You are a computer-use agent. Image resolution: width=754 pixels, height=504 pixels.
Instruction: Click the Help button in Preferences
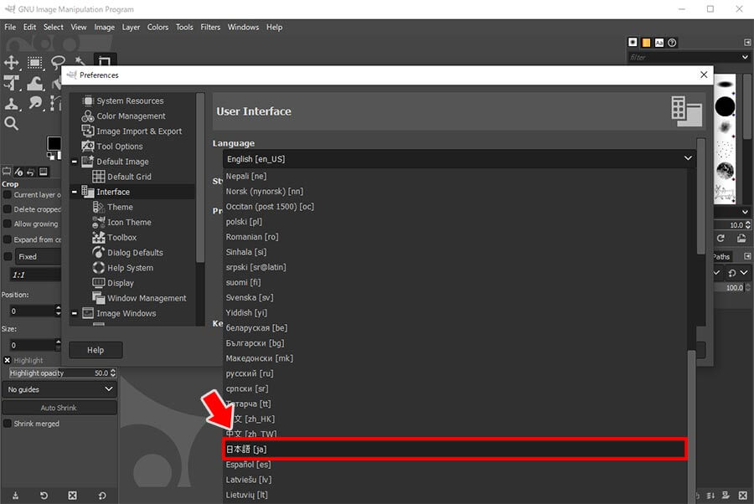pos(96,350)
